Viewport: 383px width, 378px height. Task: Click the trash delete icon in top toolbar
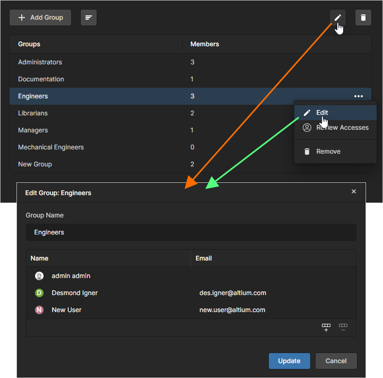click(x=363, y=18)
